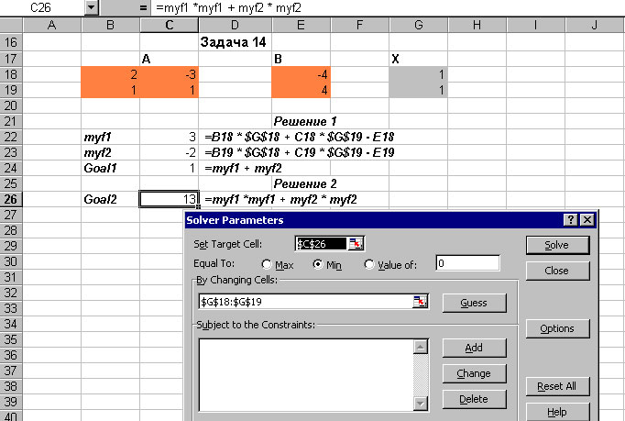
Task: Open the Name Box dropdown arrow
Action: click(91, 7)
